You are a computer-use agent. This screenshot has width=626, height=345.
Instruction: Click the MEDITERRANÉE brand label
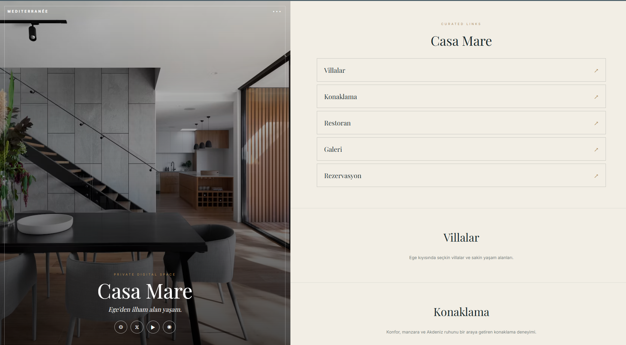pyautogui.click(x=28, y=11)
